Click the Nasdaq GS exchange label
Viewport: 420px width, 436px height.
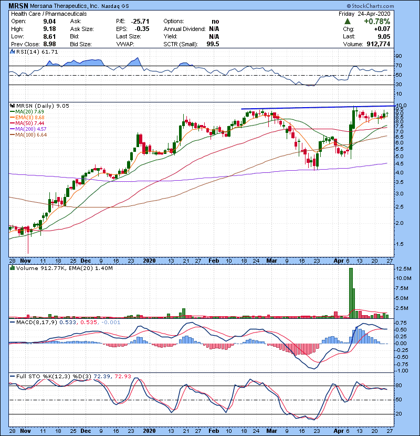(115, 6)
